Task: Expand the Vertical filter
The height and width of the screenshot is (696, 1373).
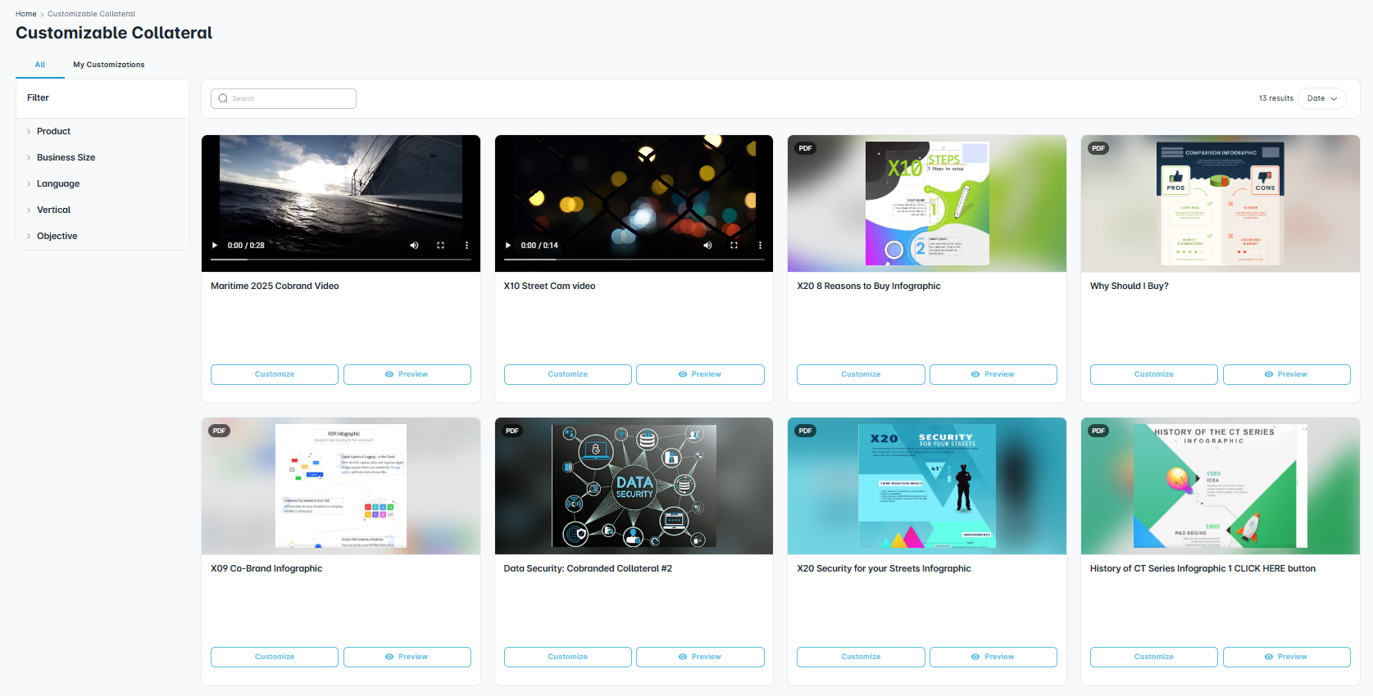Action: click(x=53, y=210)
